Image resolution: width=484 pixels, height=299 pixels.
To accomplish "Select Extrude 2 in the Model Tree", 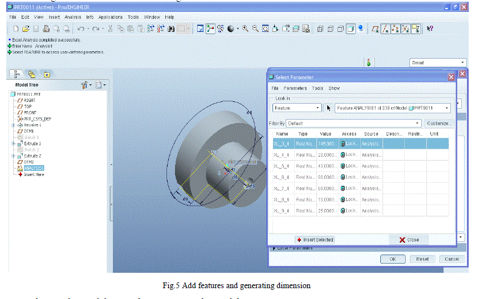I will (32, 155).
